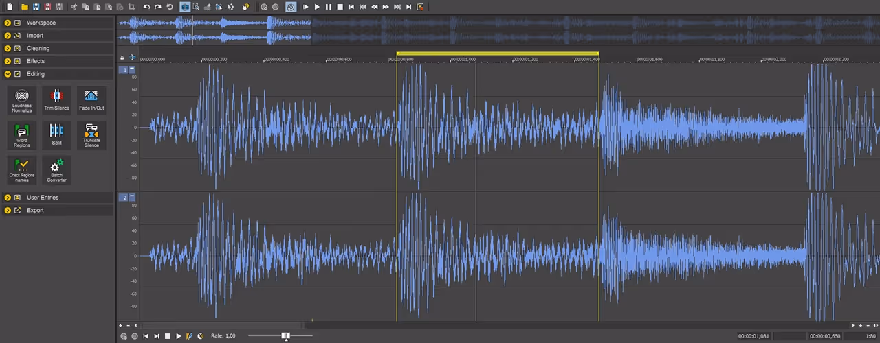Open the Fade In/Out tool
Screen dimensions: 880x343
click(x=91, y=100)
